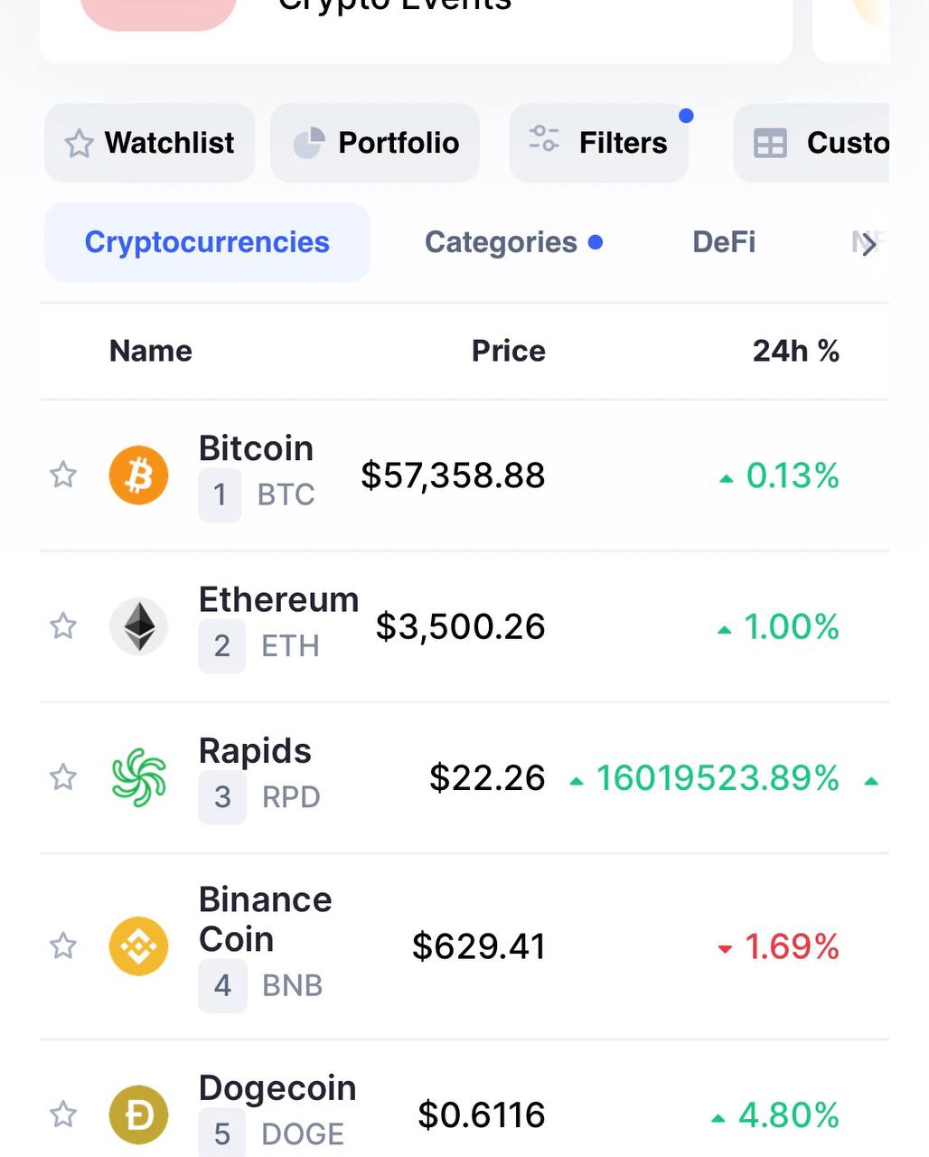Viewport: 929px width, 1157px height.
Task: Open the Portfolio pie chart button
Action: [375, 143]
